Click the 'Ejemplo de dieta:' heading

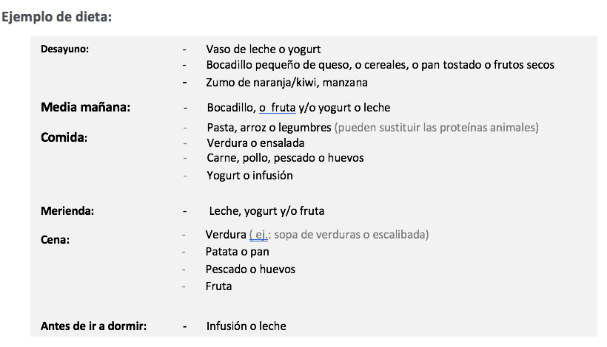pyautogui.click(x=56, y=17)
